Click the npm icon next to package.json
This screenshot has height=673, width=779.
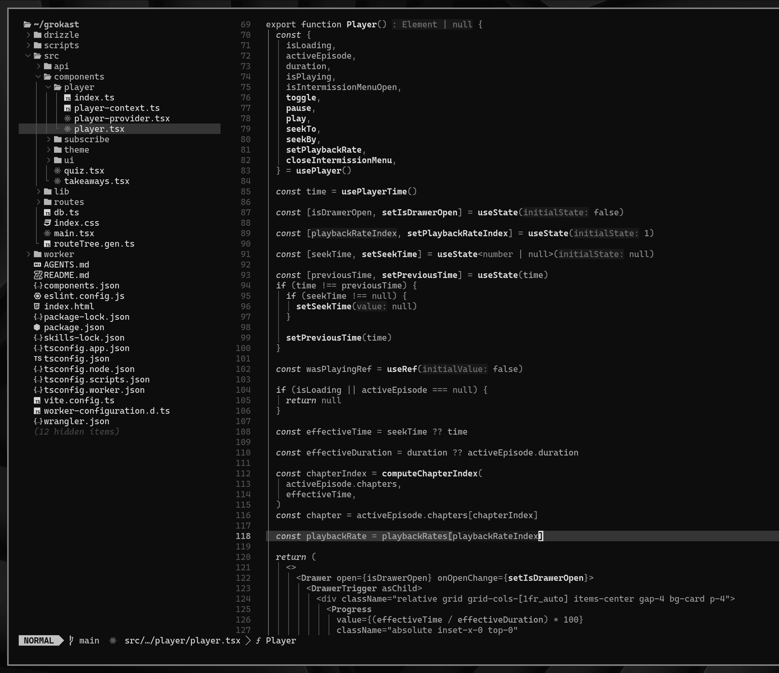(x=37, y=327)
